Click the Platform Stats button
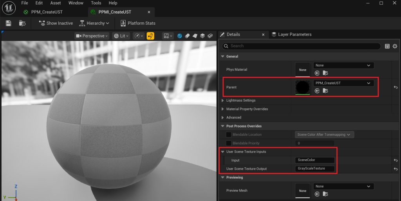401x201 pixels. coord(138,23)
